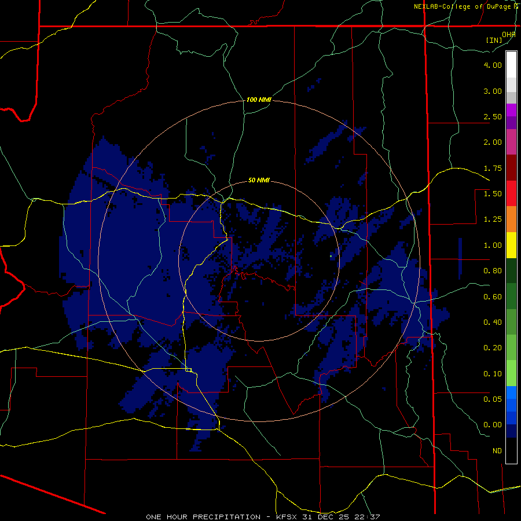Viewport: 521px width, 521px height.
Task: Pick the 0.05 legend value
Action: pyautogui.click(x=493, y=399)
